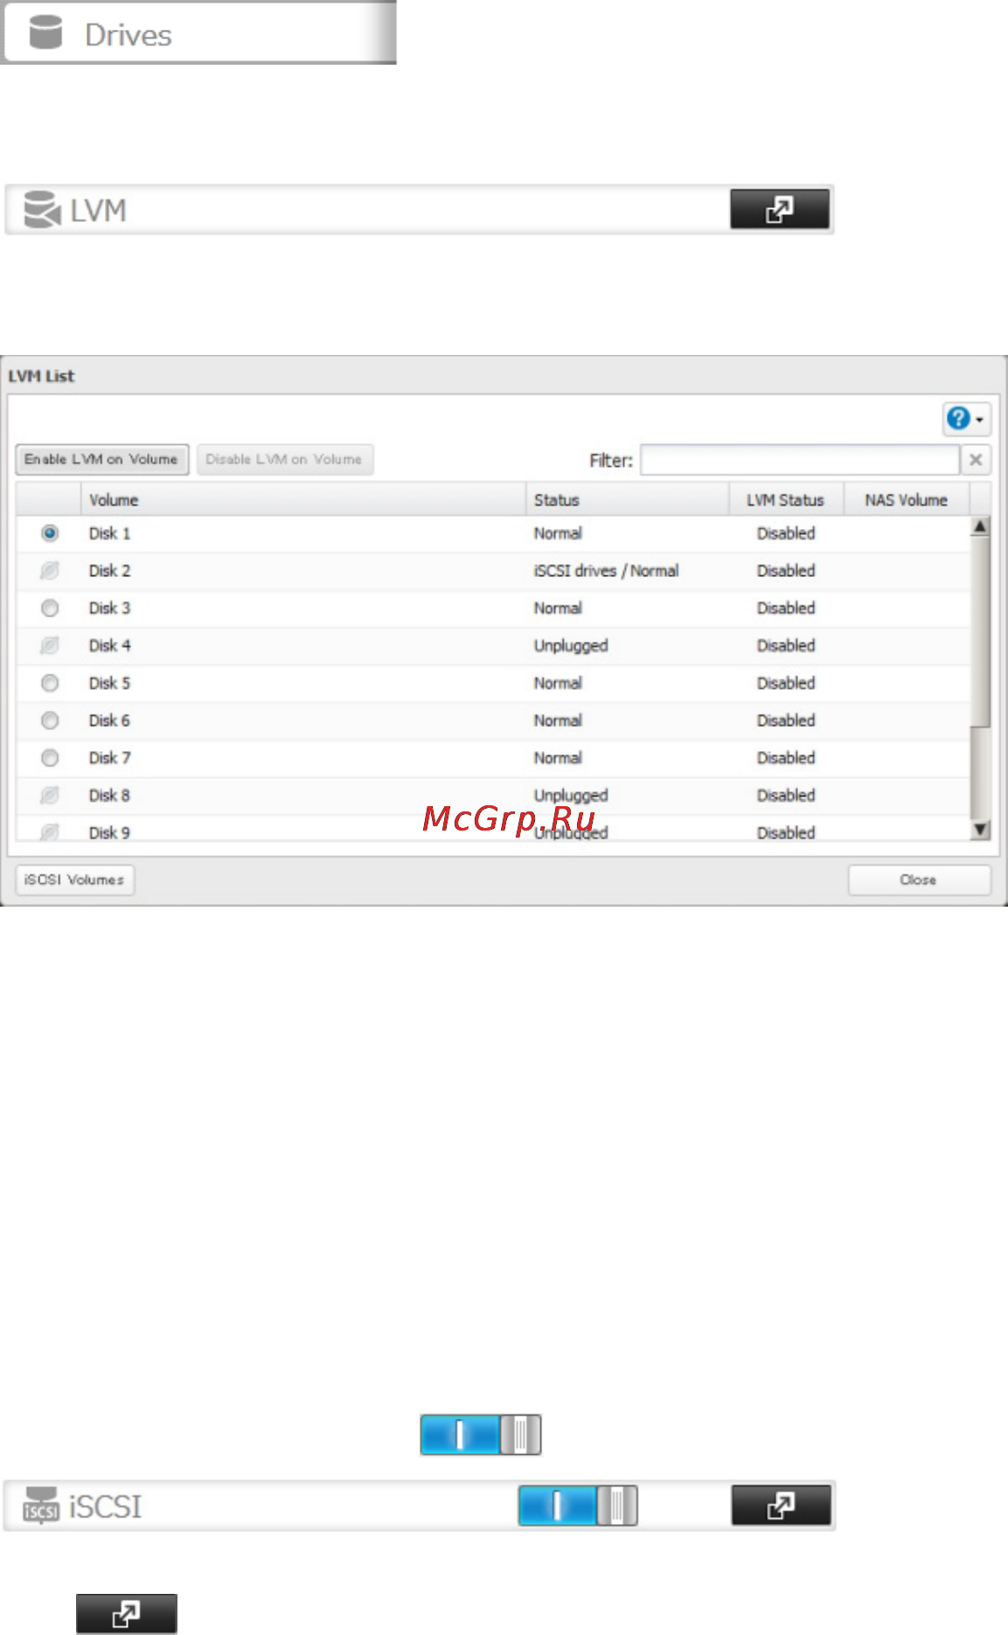The image size is (1008, 1635).
Task: Click the Disk 3 volume name
Action: point(109,609)
